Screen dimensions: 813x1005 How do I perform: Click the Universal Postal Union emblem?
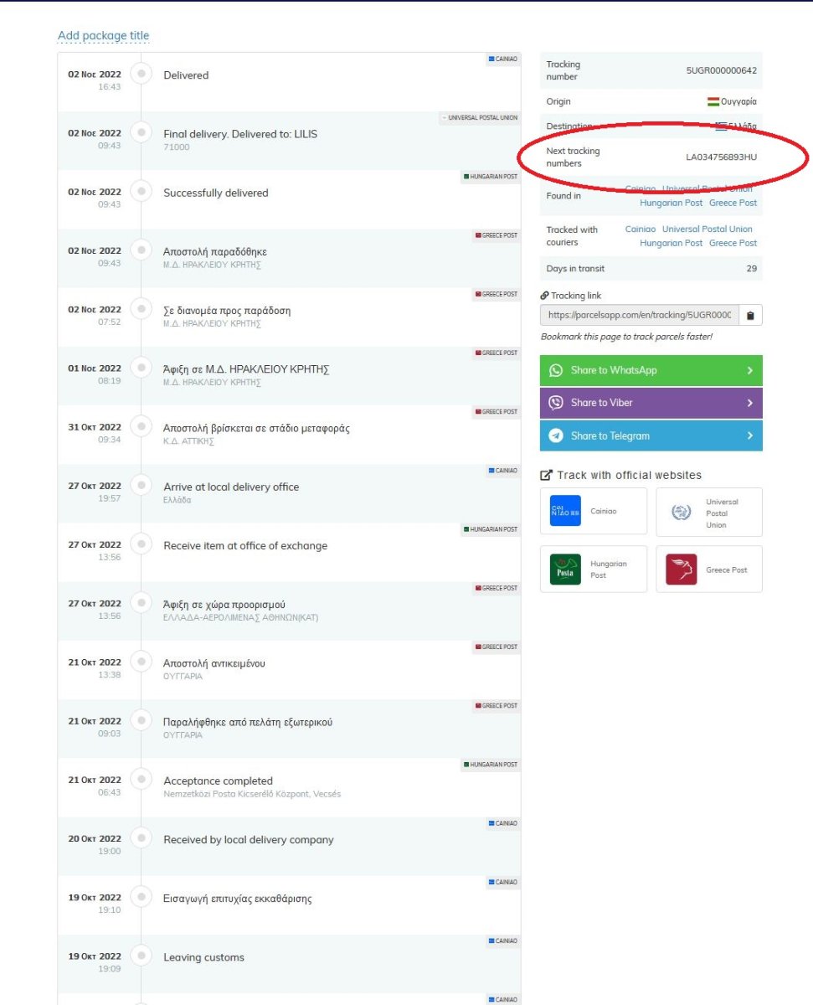[x=682, y=512]
